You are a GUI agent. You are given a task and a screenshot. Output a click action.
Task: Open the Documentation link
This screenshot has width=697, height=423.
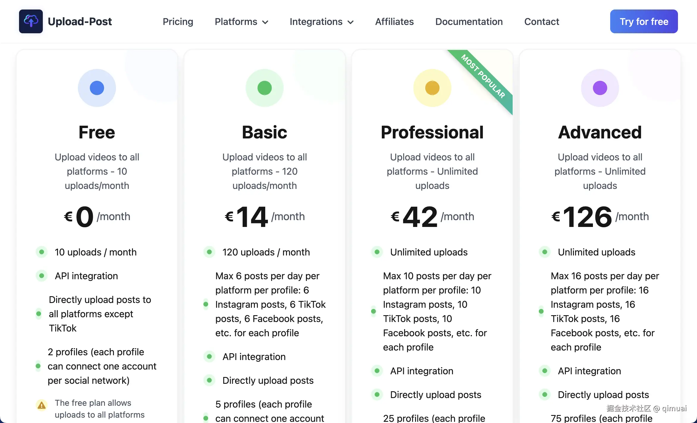469,22
